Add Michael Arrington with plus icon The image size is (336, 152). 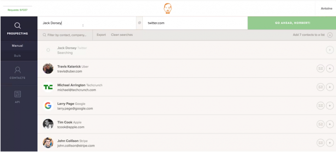coord(330,87)
